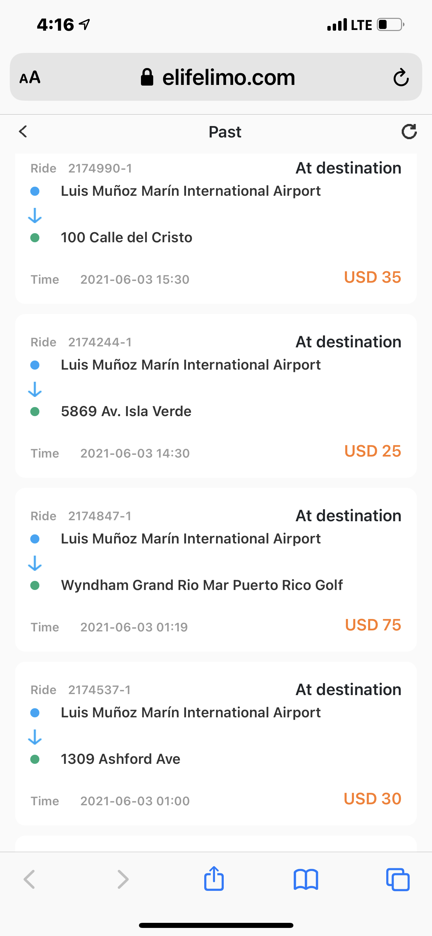432x936 pixels.
Task: Go back in Safari history
Action: click(29, 879)
